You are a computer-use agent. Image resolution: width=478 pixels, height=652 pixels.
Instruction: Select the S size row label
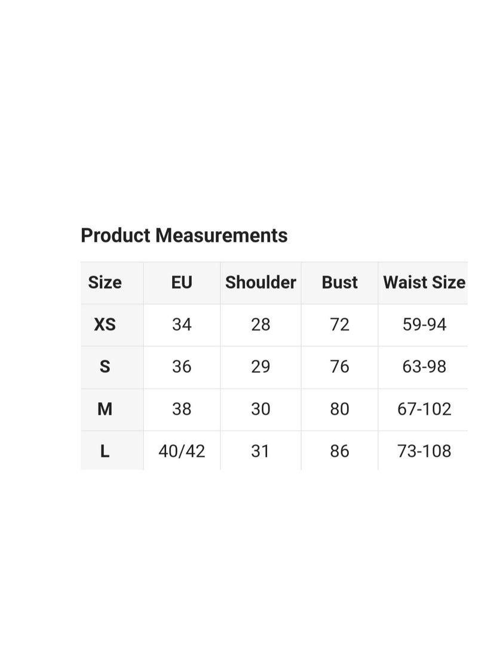[x=105, y=366]
